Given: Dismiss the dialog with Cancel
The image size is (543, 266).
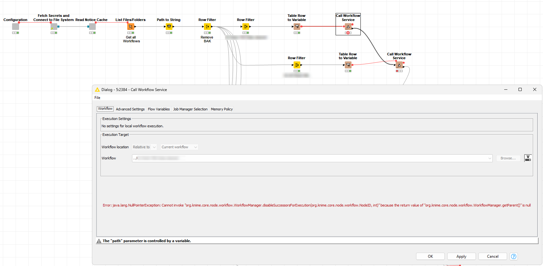Looking at the screenshot, I should pos(492,256).
